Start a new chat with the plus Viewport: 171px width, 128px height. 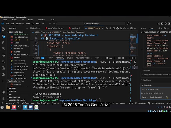click(159, 28)
